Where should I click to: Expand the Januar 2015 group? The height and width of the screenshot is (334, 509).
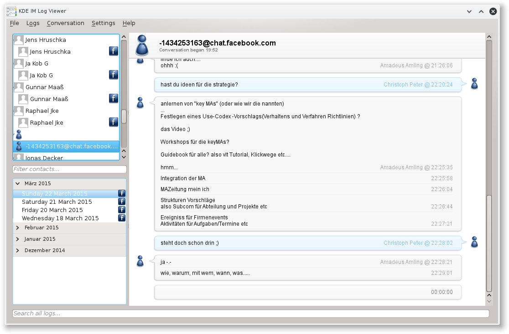pos(17,239)
